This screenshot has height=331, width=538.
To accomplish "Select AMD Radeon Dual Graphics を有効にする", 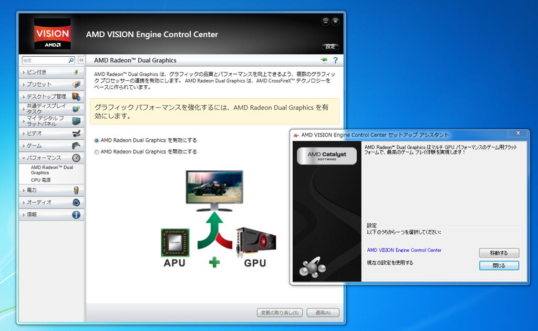I will pos(97,141).
